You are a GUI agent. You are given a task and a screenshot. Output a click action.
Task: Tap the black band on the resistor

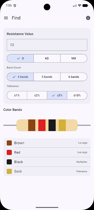(x=52, y=125)
